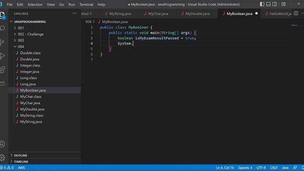Screen dimensions: 304x171
Task: Open the Selection menu
Action: pos(35,4)
